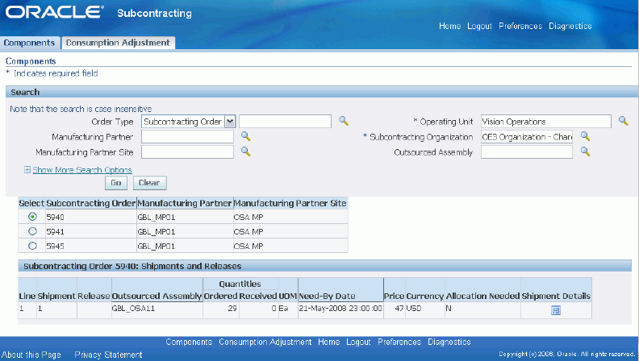Click the Manufacturing Partner column header
Viewport: 639px width, 361px height.
tap(185, 203)
